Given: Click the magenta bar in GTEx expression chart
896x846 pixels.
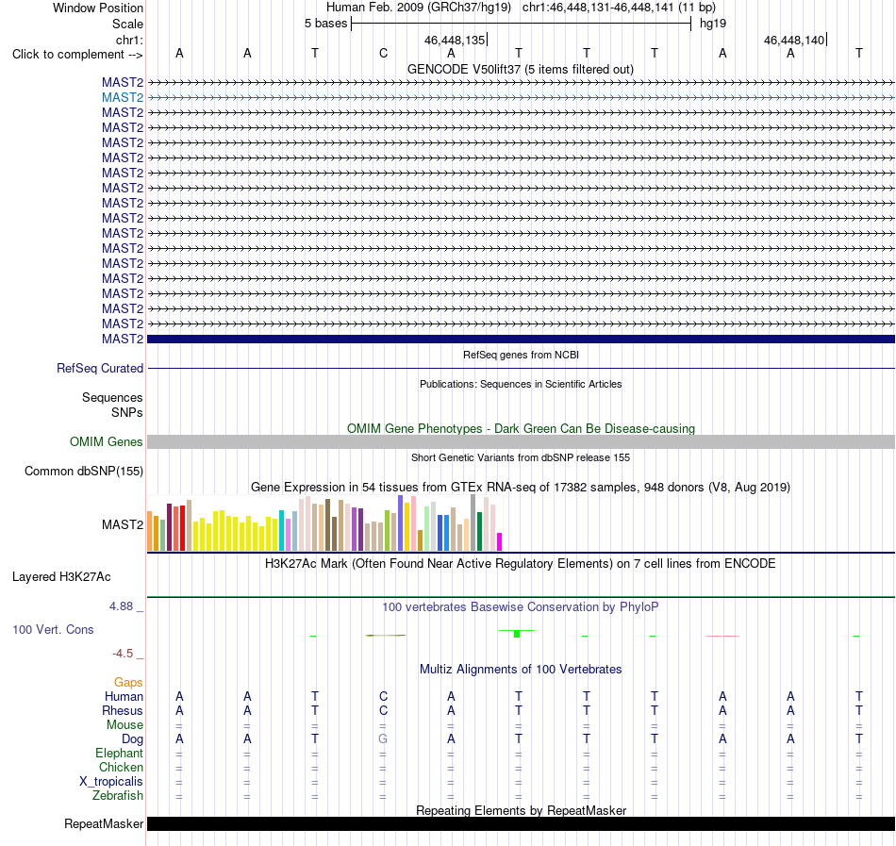Looking at the screenshot, I should (500, 541).
